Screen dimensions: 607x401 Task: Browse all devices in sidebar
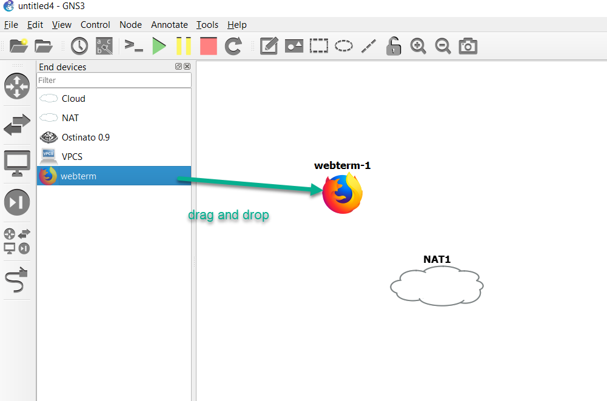(17, 241)
